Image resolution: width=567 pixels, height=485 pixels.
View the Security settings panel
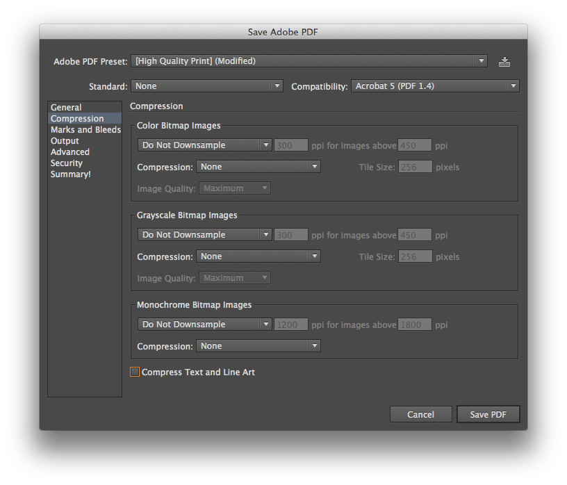tap(66, 163)
